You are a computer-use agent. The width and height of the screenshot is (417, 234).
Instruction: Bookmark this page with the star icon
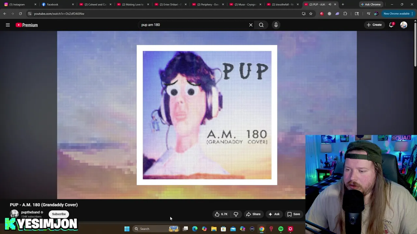click(311, 14)
